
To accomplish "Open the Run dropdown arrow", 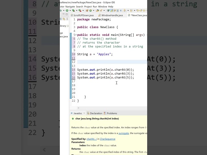I will click(x=70, y=10).
